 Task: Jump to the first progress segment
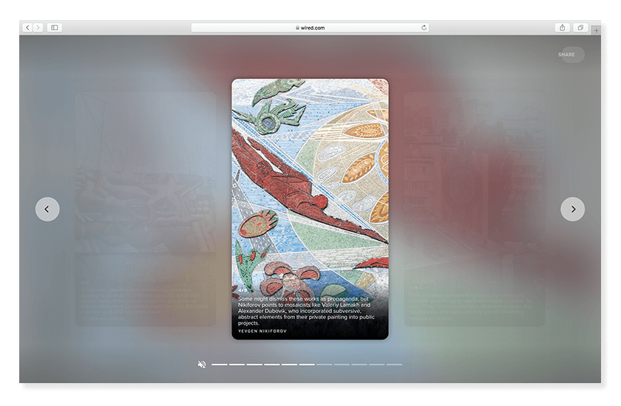(220, 364)
